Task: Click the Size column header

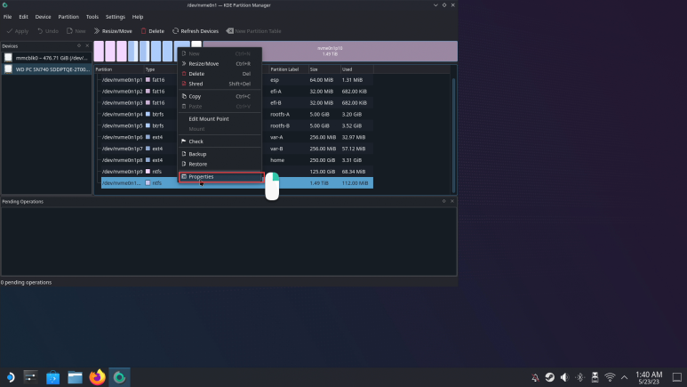Action: tap(324, 69)
